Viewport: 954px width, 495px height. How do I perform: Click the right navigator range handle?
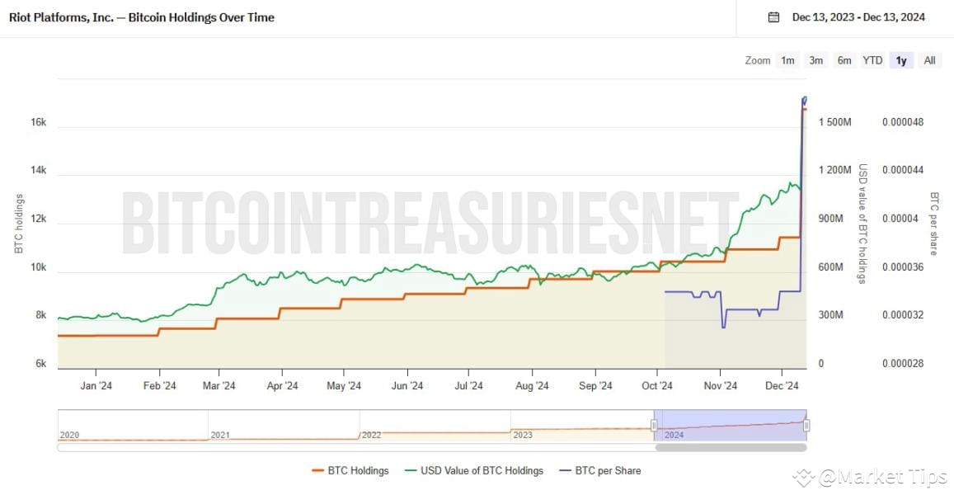(806, 425)
